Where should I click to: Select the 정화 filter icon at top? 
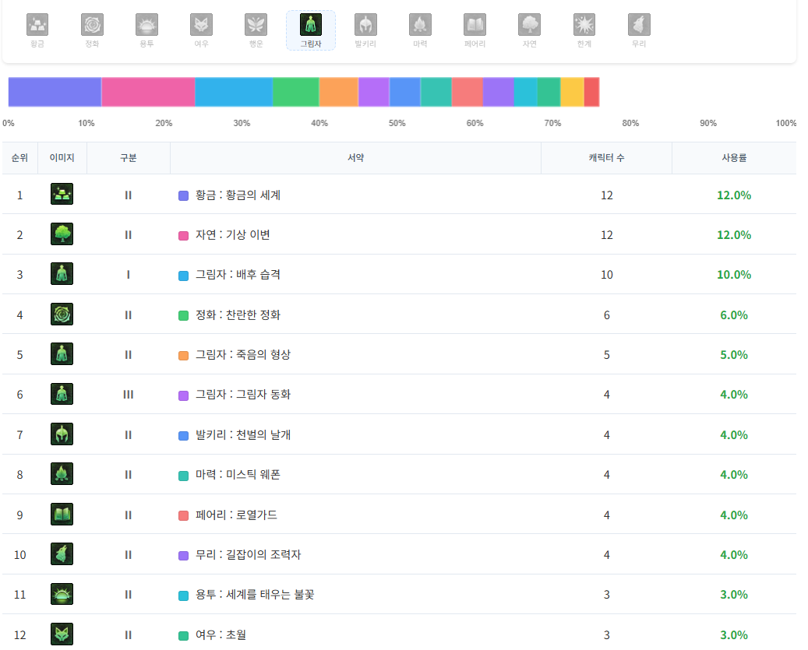tap(92, 26)
